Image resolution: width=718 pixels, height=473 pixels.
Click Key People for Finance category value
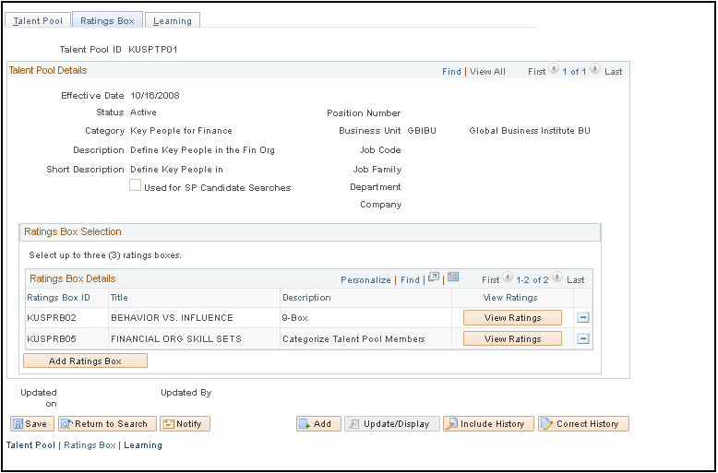pos(181,131)
